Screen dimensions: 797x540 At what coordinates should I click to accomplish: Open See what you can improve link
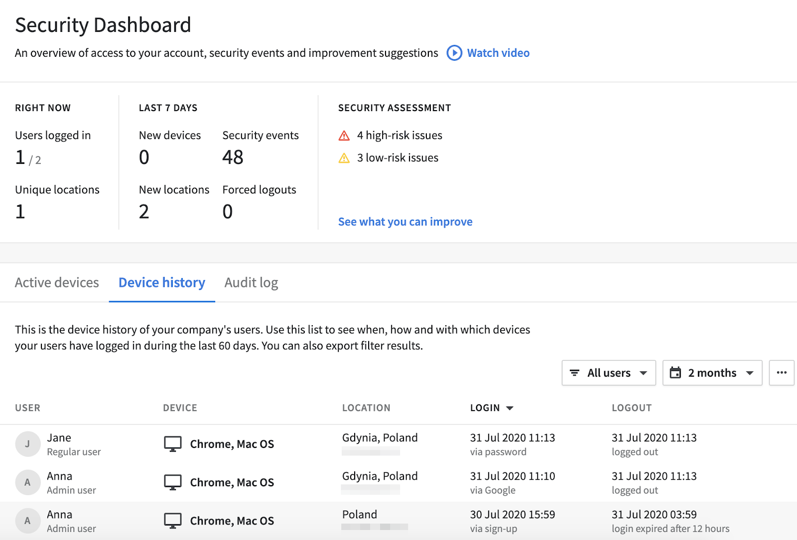pyautogui.click(x=405, y=222)
